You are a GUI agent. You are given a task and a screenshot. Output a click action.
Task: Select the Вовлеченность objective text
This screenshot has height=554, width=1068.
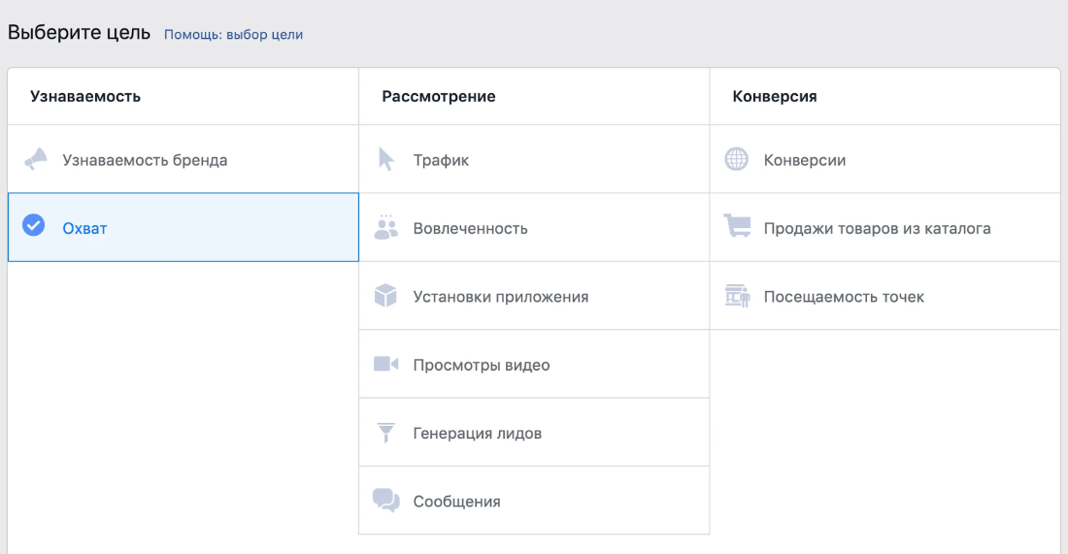pos(471,229)
